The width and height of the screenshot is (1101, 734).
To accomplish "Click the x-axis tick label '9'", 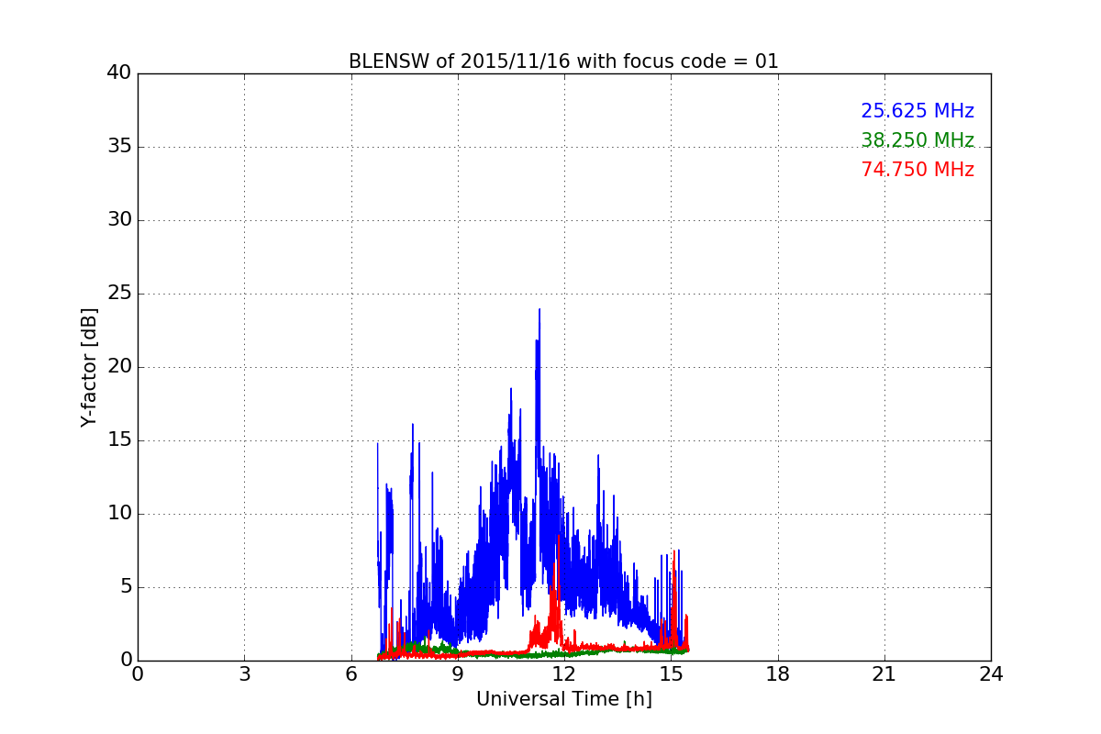I will point(458,673).
